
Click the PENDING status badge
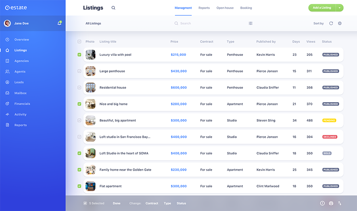point(329,120)
